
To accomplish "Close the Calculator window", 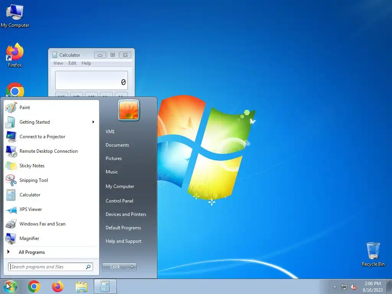I will [125, 55].
